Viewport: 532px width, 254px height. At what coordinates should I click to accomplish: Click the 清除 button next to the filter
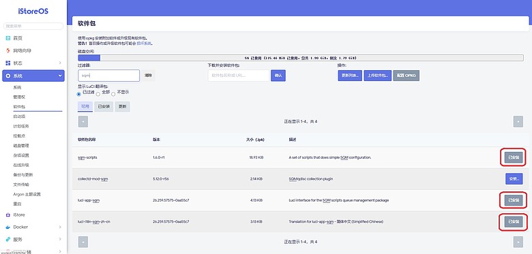[x=148, y=76]
